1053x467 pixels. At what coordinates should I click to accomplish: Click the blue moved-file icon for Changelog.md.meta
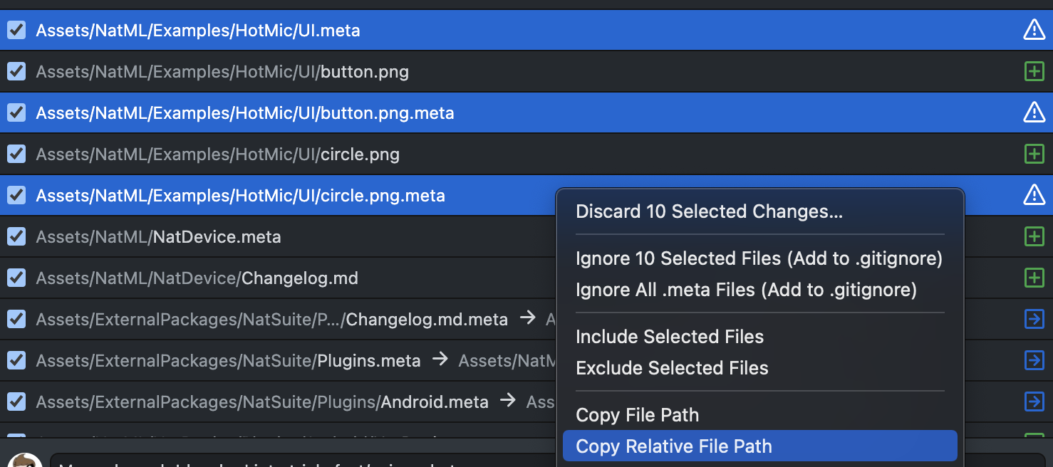(x=1034, y=319)
